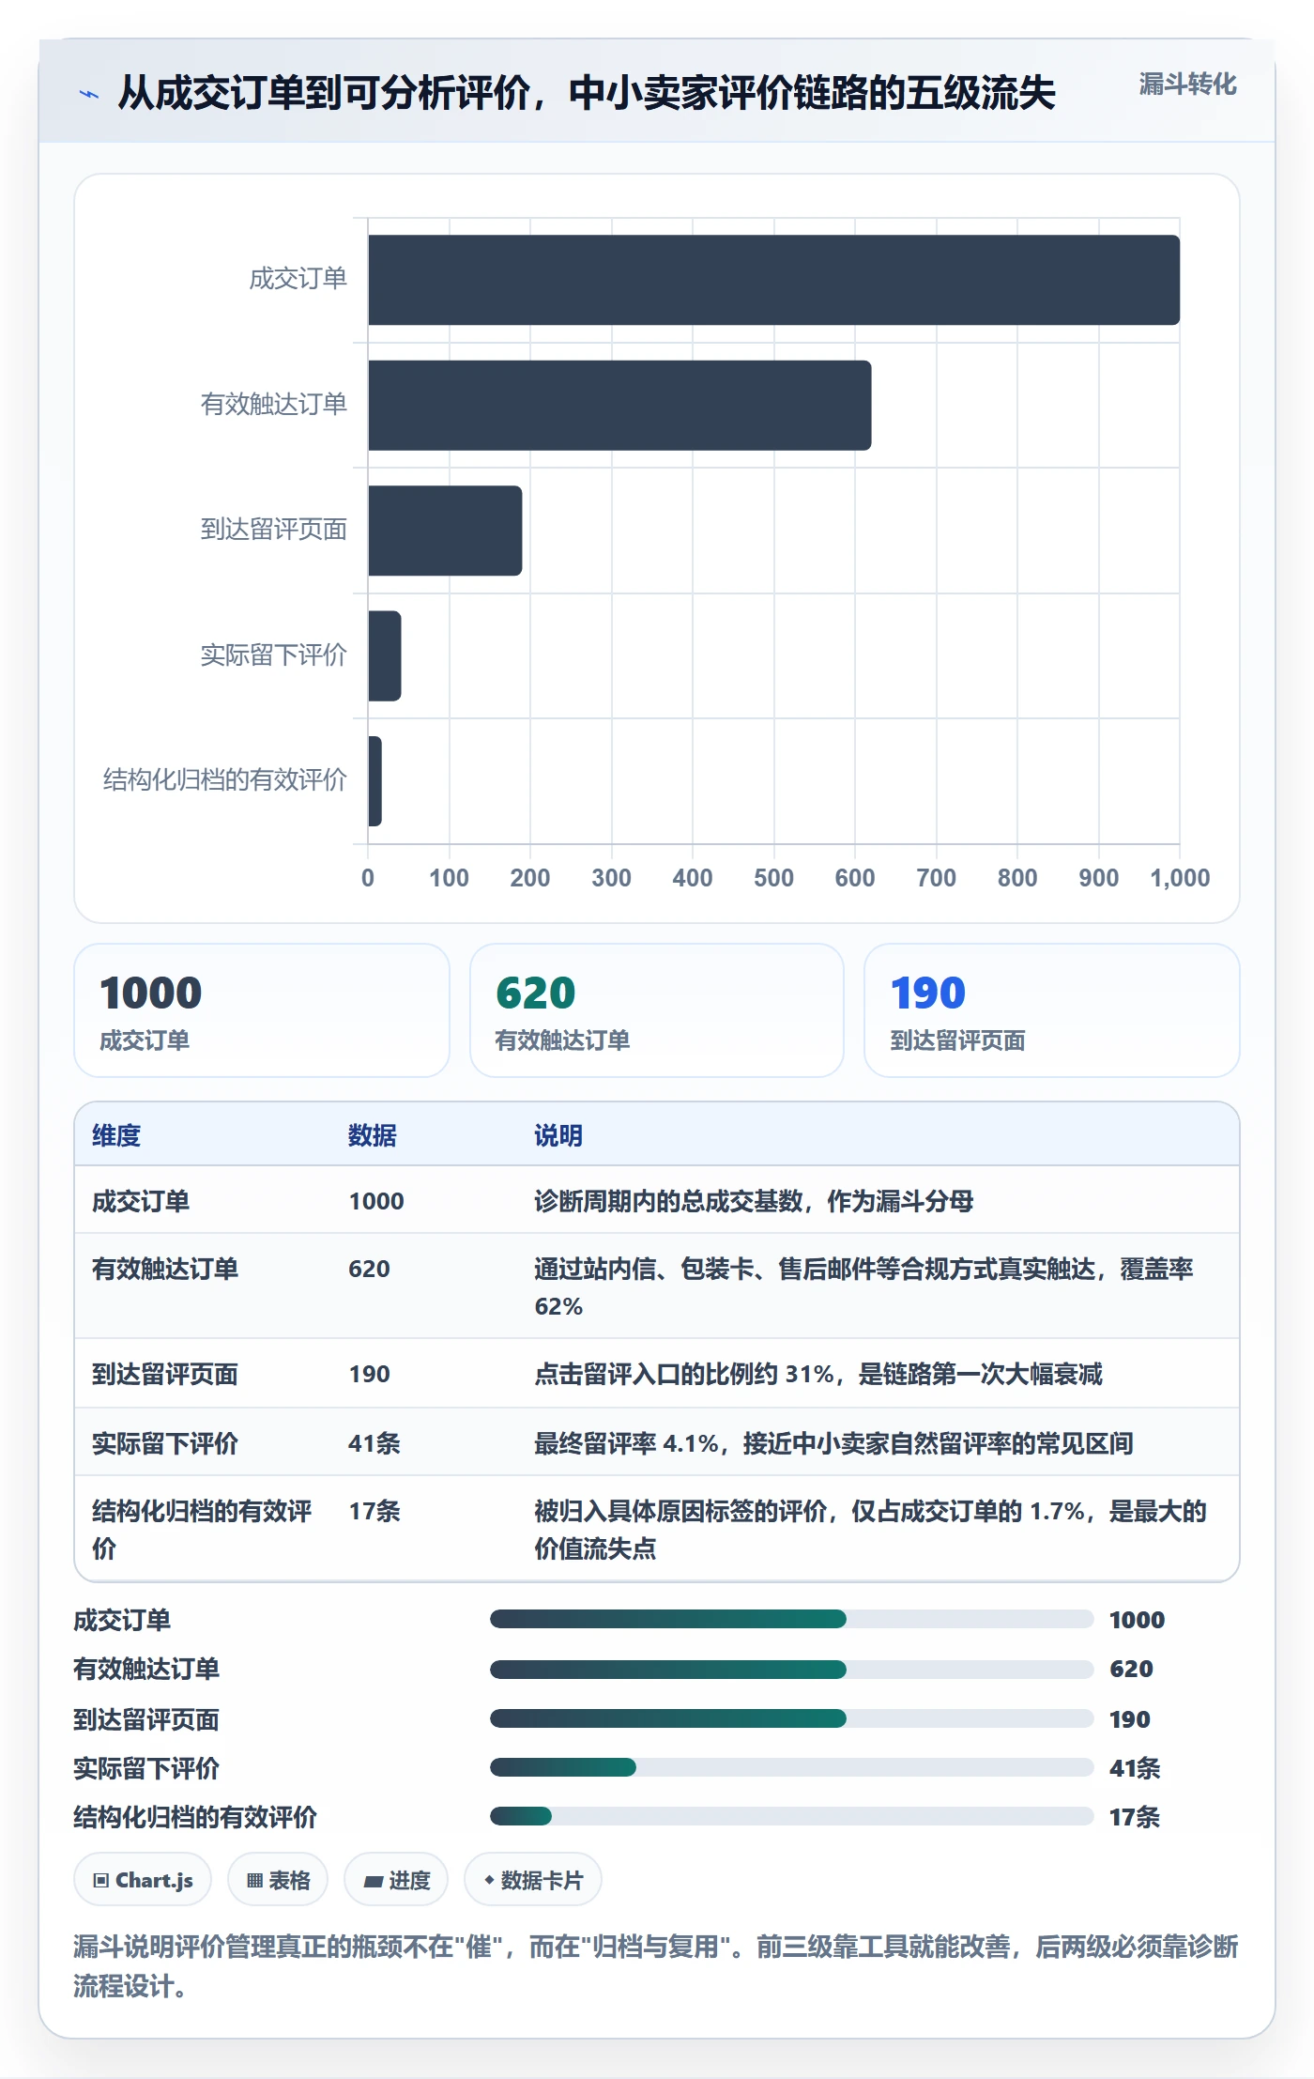Click the 结构化归档的有效评价 label on the chart's Y axis
Viewport: 1314px width, 2079px height.
point(225,780)
